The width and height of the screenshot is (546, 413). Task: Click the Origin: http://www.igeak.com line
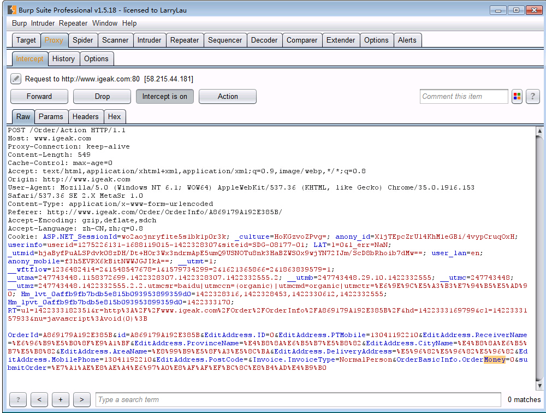tap(69, 179)
